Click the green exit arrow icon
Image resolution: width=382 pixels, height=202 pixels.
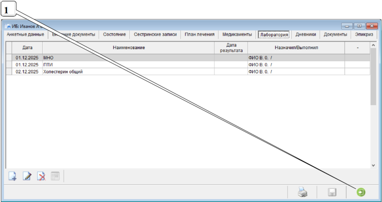(361, 192)
